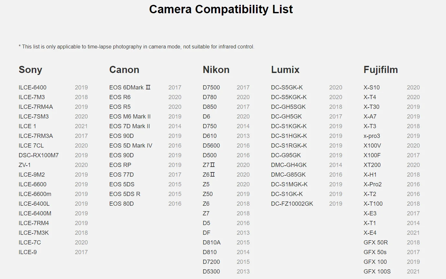The height and width of the screenshot is (279, 446).
Task: Select the "EOS M6 Mark II" entry
Action: [x=130, y=117]
